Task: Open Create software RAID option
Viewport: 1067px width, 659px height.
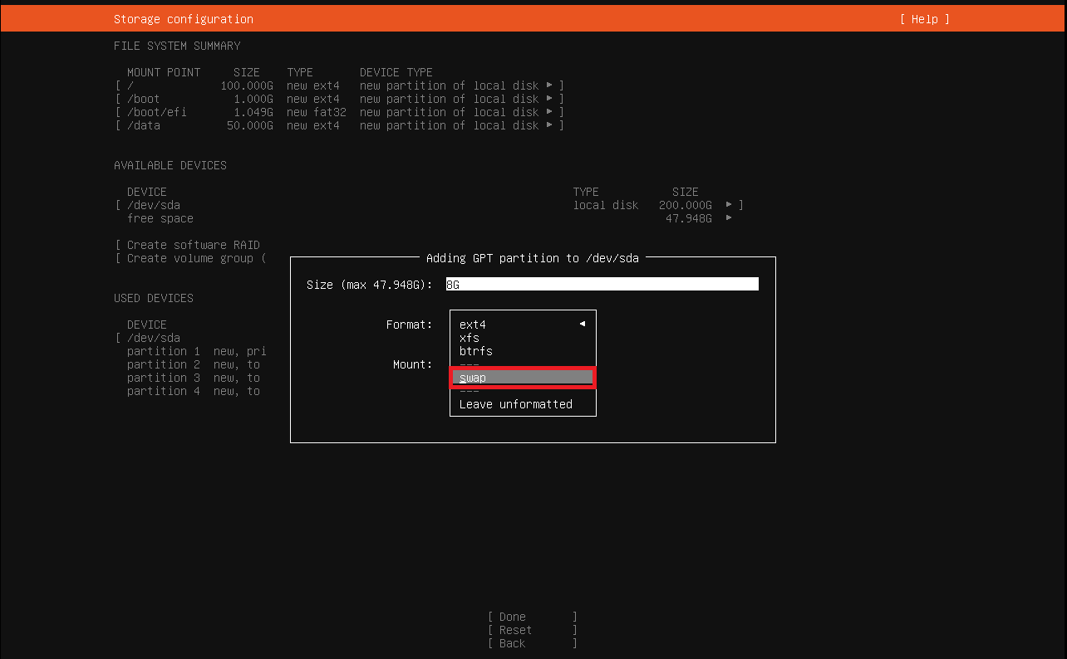Action: [188, 245]
